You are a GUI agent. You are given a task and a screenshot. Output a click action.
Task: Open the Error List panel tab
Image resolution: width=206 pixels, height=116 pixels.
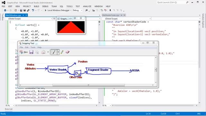(9, 109)
